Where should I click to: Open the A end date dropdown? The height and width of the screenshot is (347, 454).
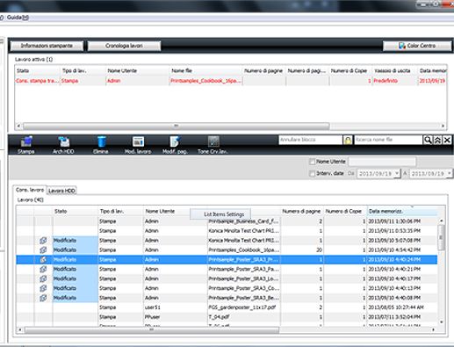pos(449,174)
